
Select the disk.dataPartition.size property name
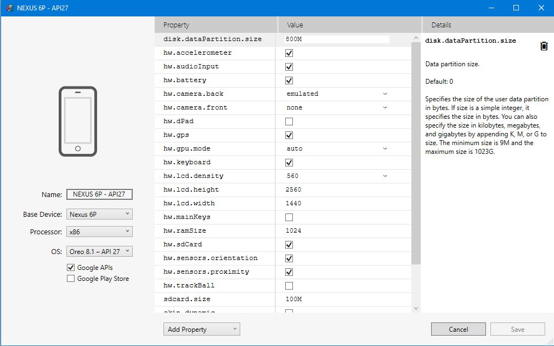[212, 39]
